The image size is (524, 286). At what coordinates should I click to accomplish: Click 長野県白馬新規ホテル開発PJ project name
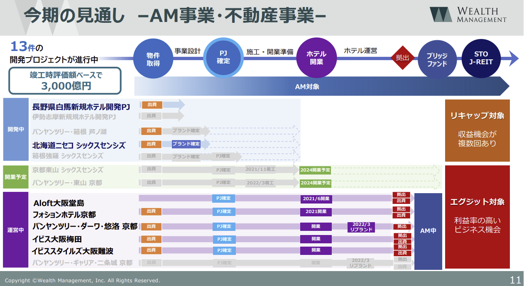(x=81, y=107)
